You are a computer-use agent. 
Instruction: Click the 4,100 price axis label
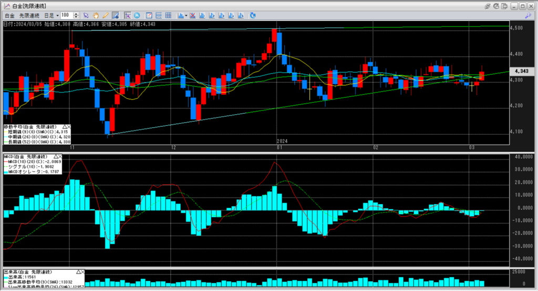(x=516, y=132)
